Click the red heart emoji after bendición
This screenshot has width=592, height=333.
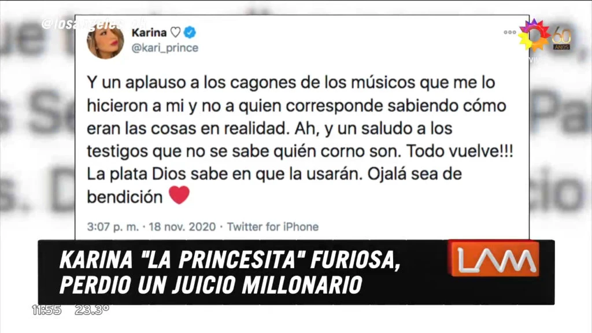pos(179,195)
